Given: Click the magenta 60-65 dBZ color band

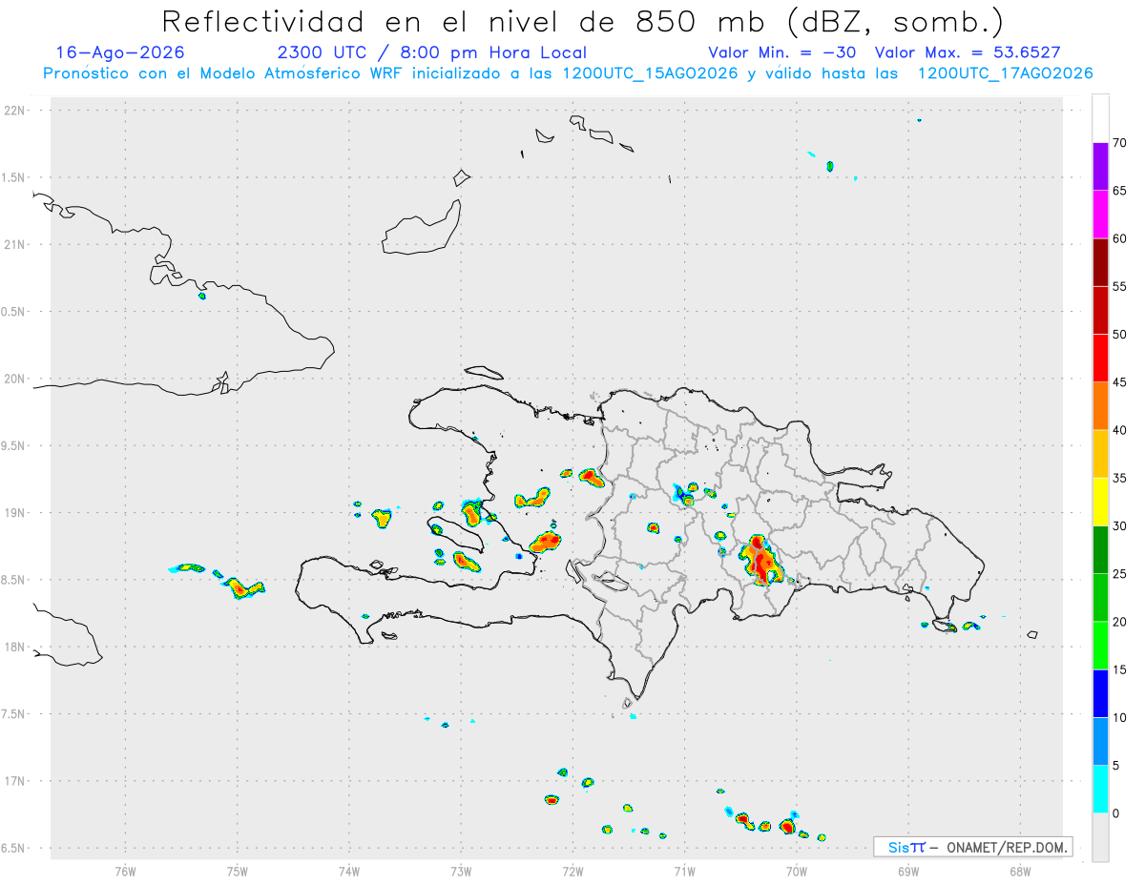Looking at the screenshot, I should tap(1100, 215).
